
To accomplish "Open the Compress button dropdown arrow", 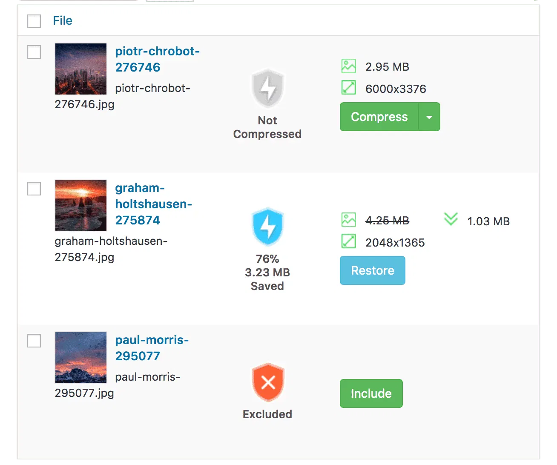I will pyautogui.click(x=430, y=116).
